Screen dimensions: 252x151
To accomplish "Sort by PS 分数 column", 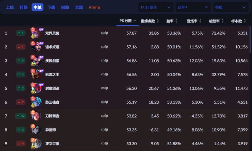I will [128, 21].
